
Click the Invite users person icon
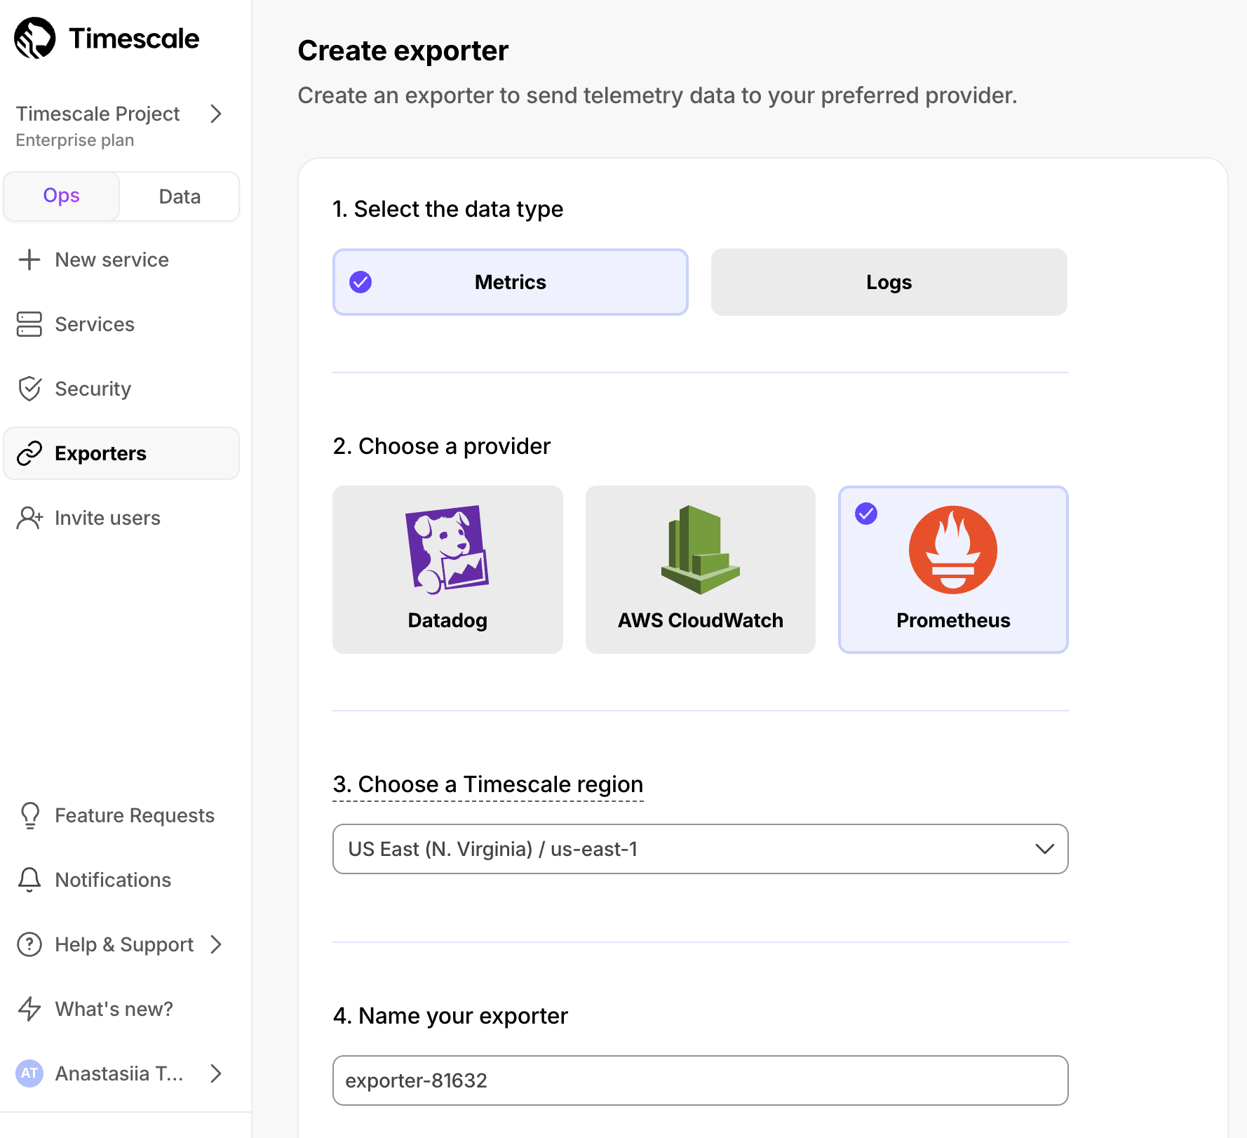coord(29,518)
